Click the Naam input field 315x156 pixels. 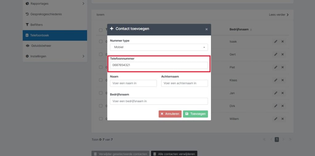tap(134, 83)
